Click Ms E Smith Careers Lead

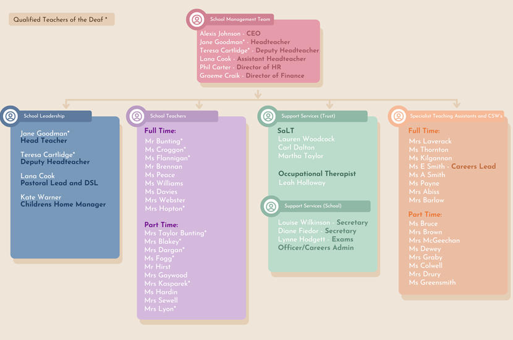[x=452, y=166]
